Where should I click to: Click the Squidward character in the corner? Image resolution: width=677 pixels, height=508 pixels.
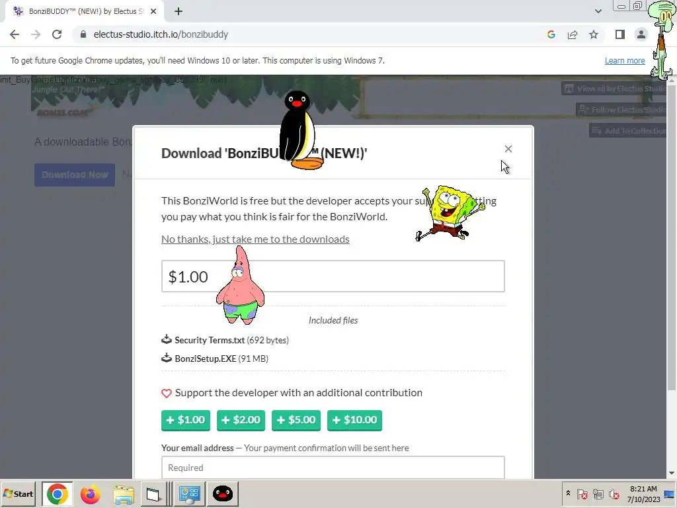click(x=661, y=41)
